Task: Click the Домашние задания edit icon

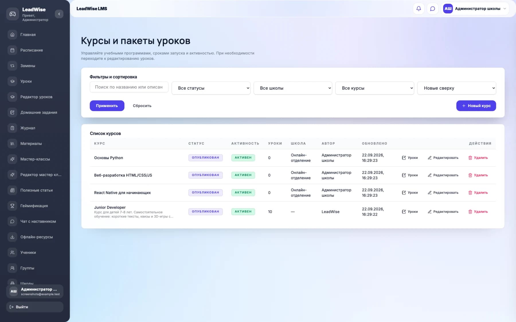Action: click(12, 112)
